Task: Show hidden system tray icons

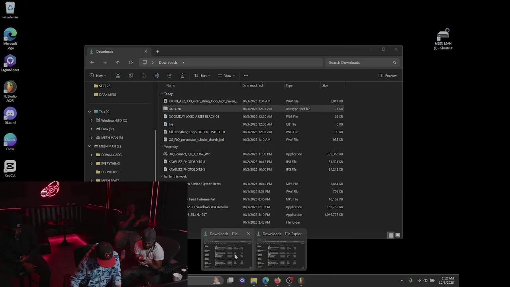Action: (402, 281)
